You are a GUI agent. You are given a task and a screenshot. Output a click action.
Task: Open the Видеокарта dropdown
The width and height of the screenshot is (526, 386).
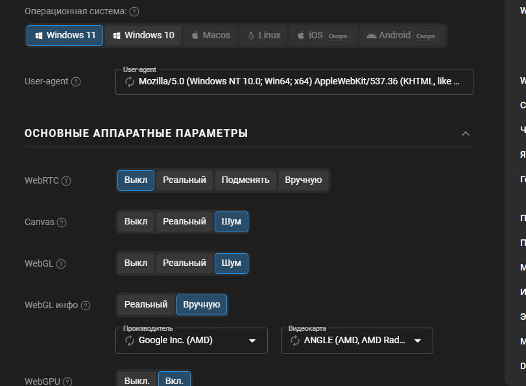tap(418, 341)
